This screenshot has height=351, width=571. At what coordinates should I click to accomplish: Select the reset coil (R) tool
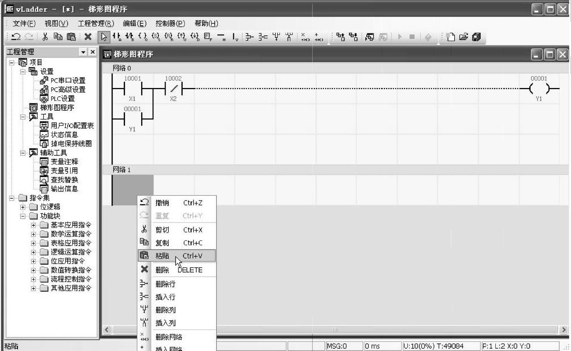click(x=169, y=37)
